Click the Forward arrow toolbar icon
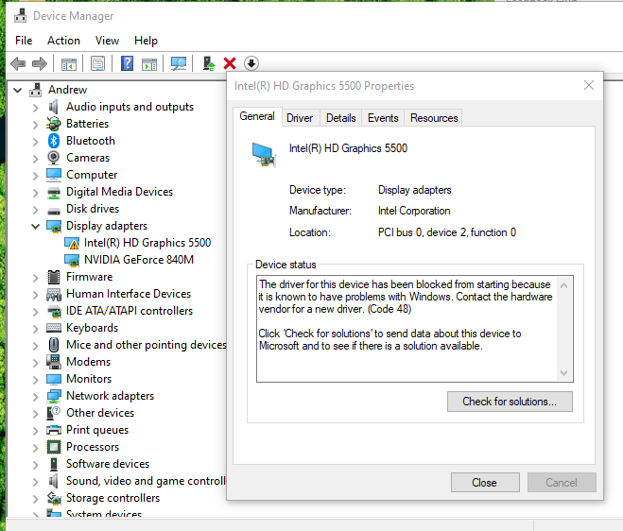The height and width of the screenshot is (531, 623). click(x=39, y=63)
